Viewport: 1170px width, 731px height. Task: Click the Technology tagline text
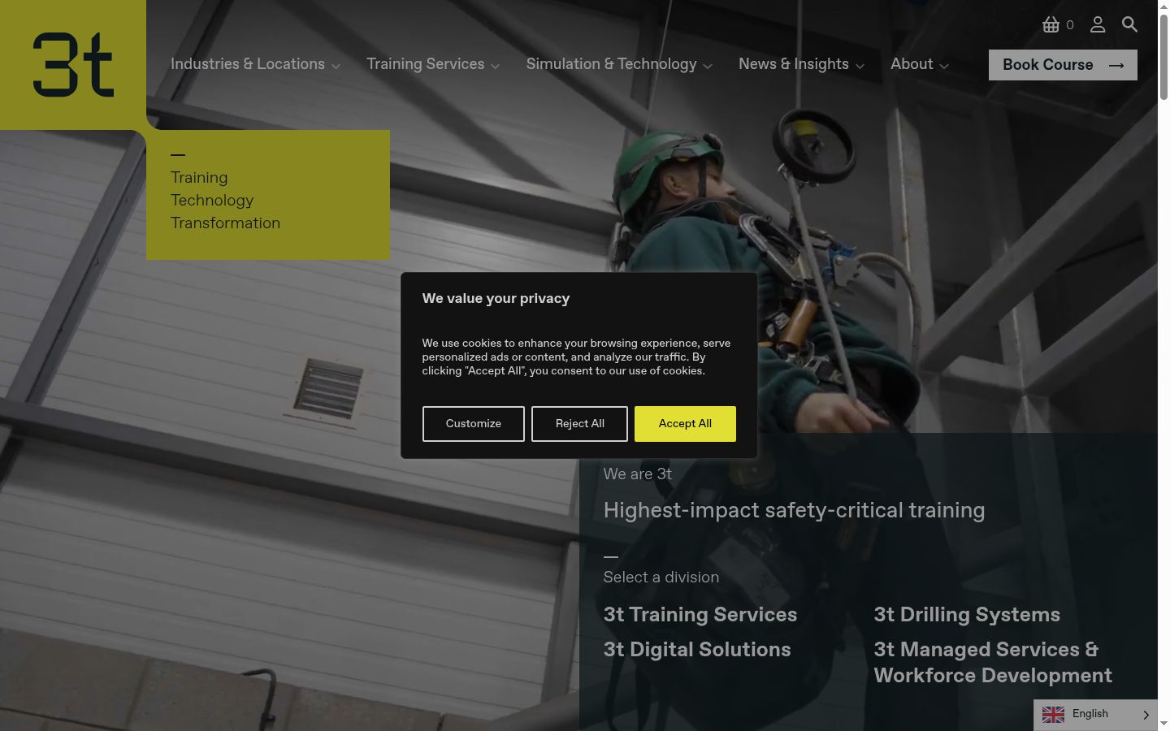pyautogui.click(x=212, y=200)
